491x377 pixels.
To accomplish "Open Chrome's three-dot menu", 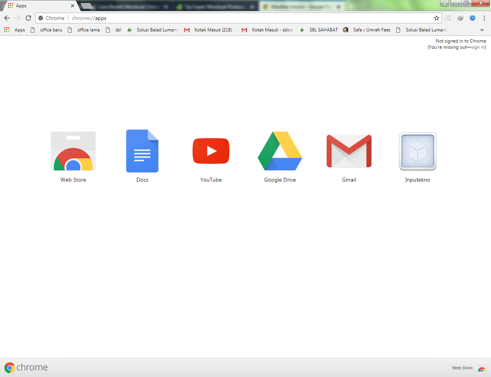I will pyautogui.click(x=484, y=18).
